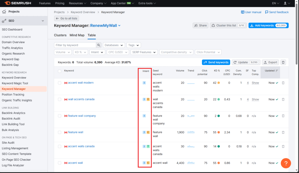Click the Semrush logo
Screen dimensions: 299x173
coord(18,3)
